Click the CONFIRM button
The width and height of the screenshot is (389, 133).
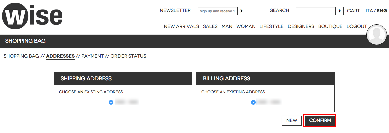(320, 120)
